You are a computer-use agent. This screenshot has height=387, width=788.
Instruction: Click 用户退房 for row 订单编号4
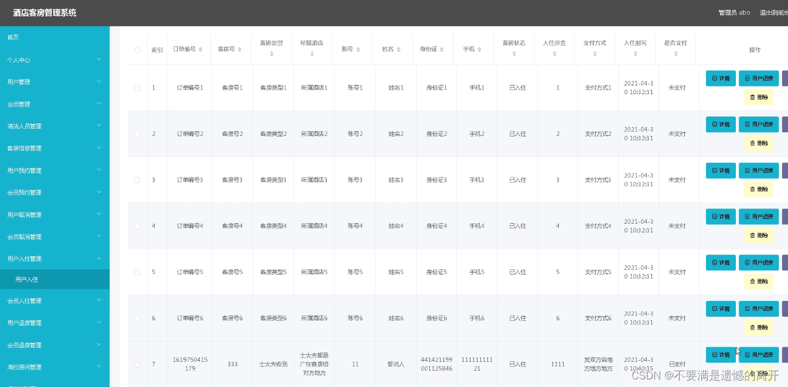759,217
